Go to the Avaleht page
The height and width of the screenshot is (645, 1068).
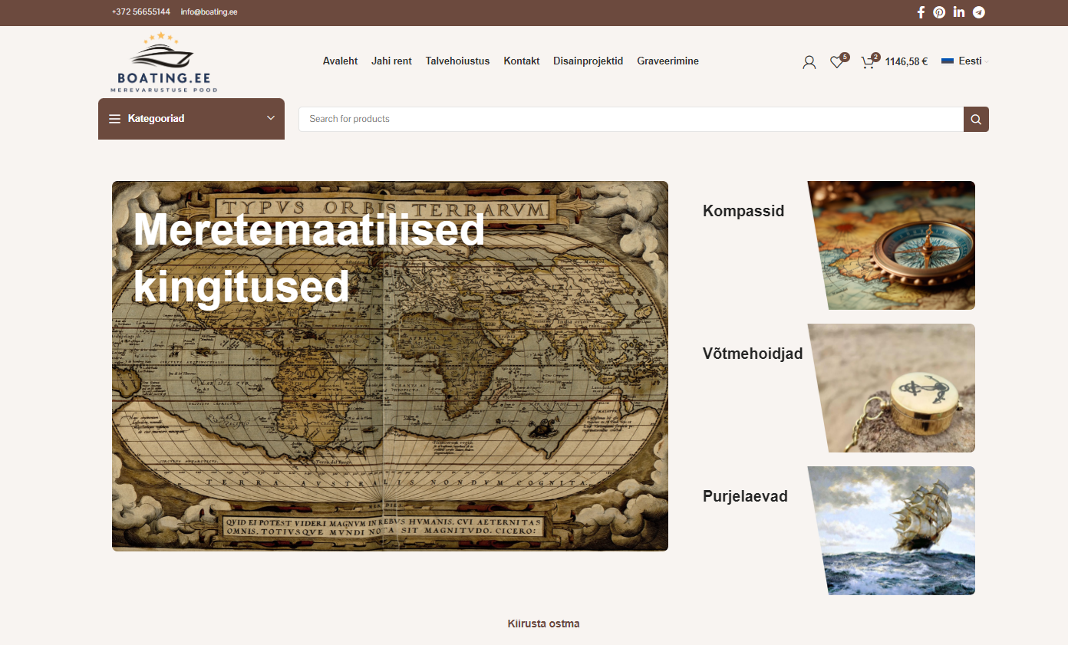340,61
